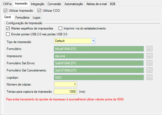Viewport: 162px width, 115px height.
Task: Open the Logos sub-tab
Action: click(36, 17)
